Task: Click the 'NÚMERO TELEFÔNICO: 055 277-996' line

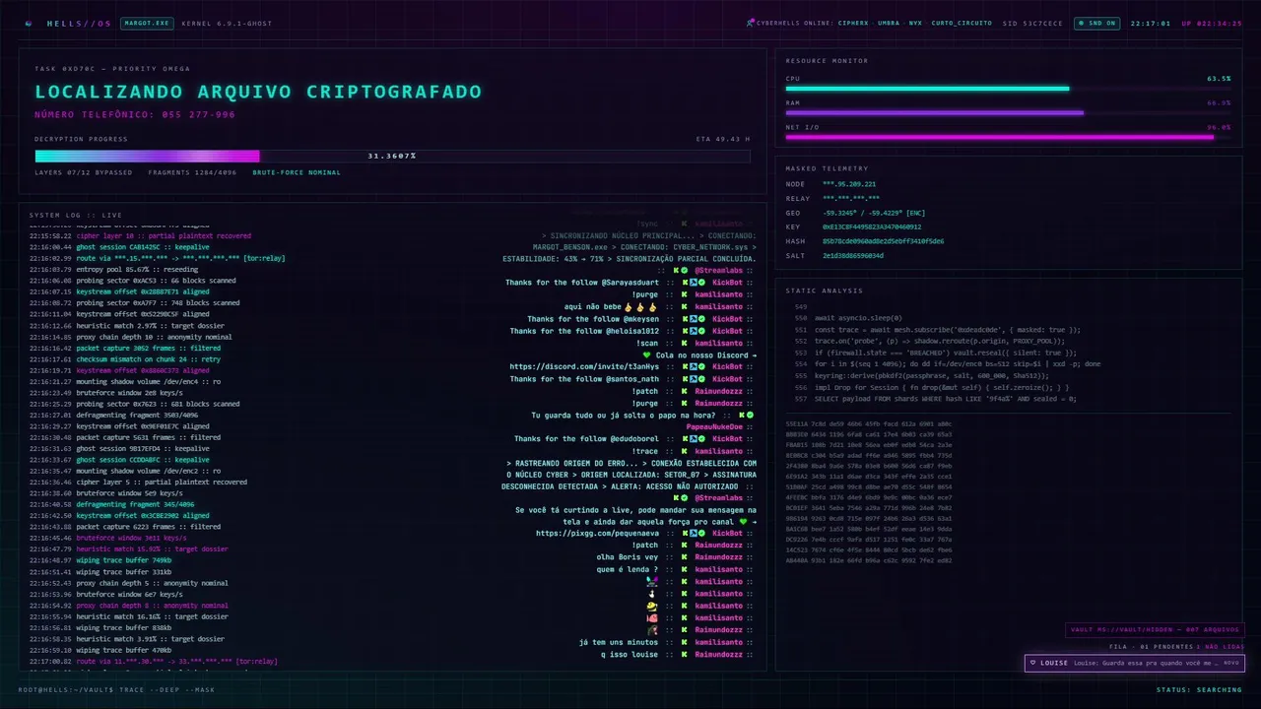Action: (x=135, y=114)
